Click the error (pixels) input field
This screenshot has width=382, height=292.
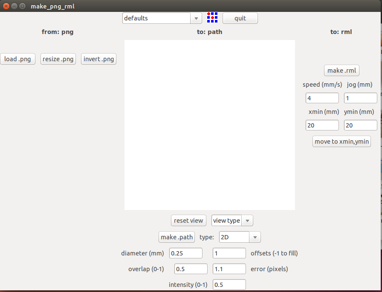coord(229,269)
